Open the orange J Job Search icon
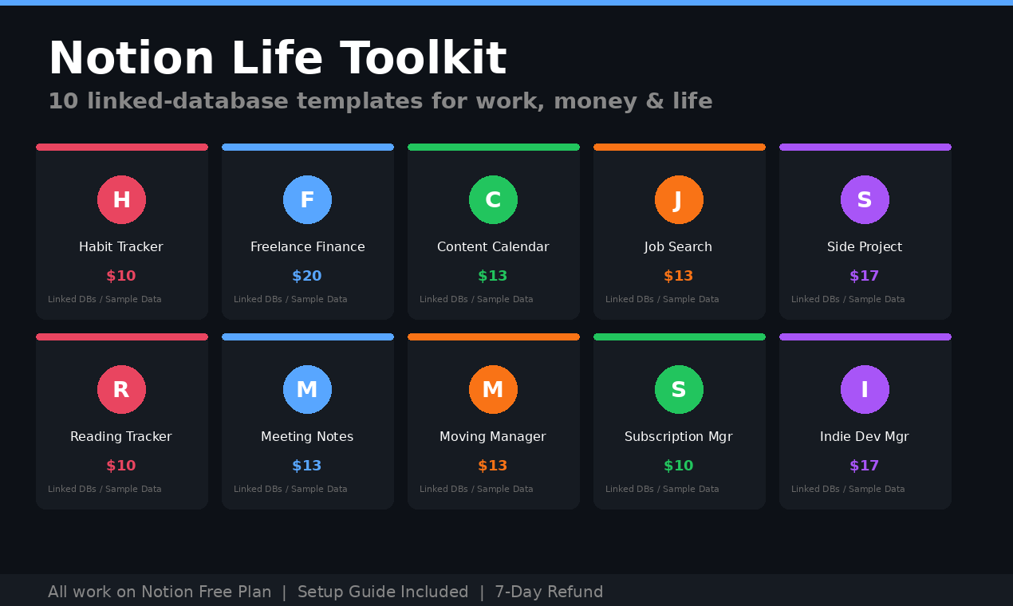 click(679, 200)
